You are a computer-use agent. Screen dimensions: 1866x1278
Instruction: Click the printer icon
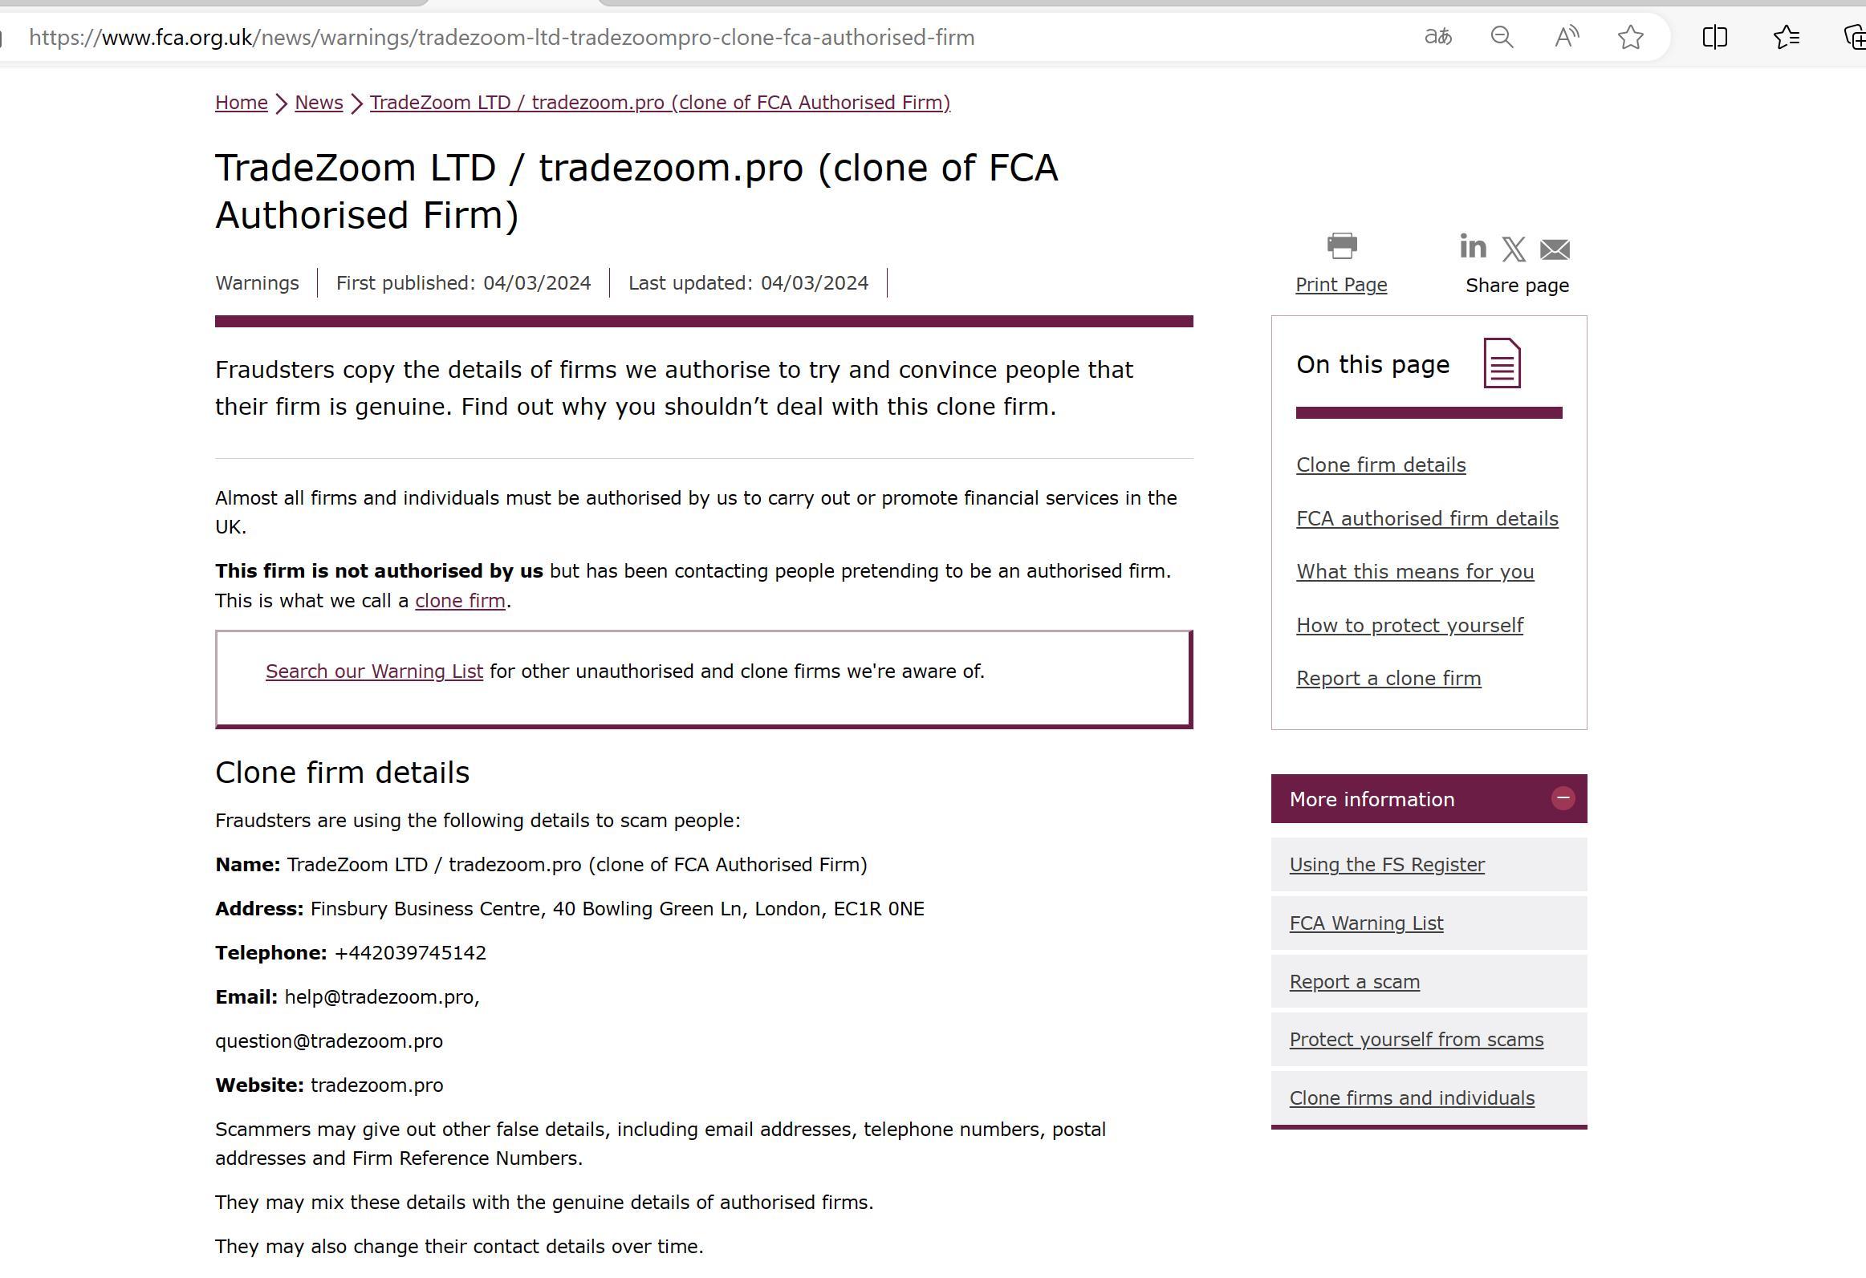[1342, 246]
